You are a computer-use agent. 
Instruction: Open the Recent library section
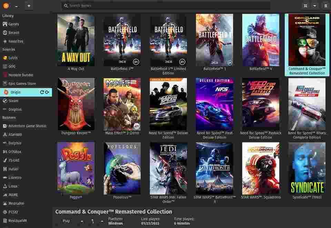coord(26,33)
